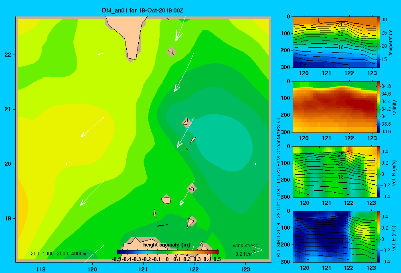The image size is (401, 273).
Task: Click the '200' depth contour legend entry
Action: (x=35, y=254)
